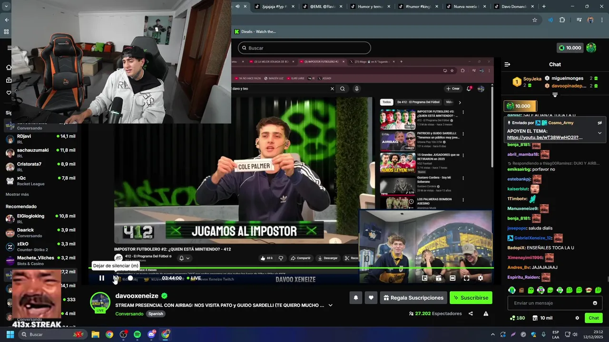
Task: Open the chat settings gear icon
Action: [x=577, y=318]
